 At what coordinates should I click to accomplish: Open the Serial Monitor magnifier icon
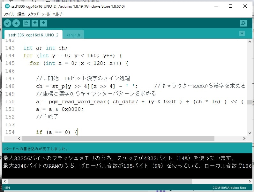tap(243, 23)
